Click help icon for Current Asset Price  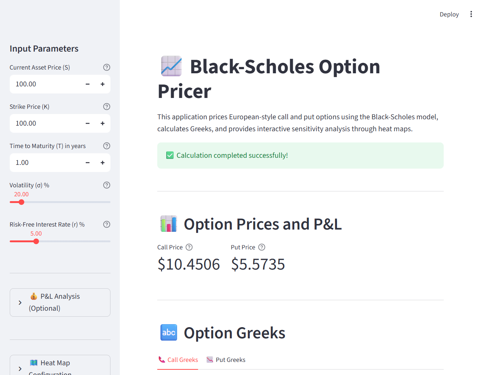[x=107, y=67]
